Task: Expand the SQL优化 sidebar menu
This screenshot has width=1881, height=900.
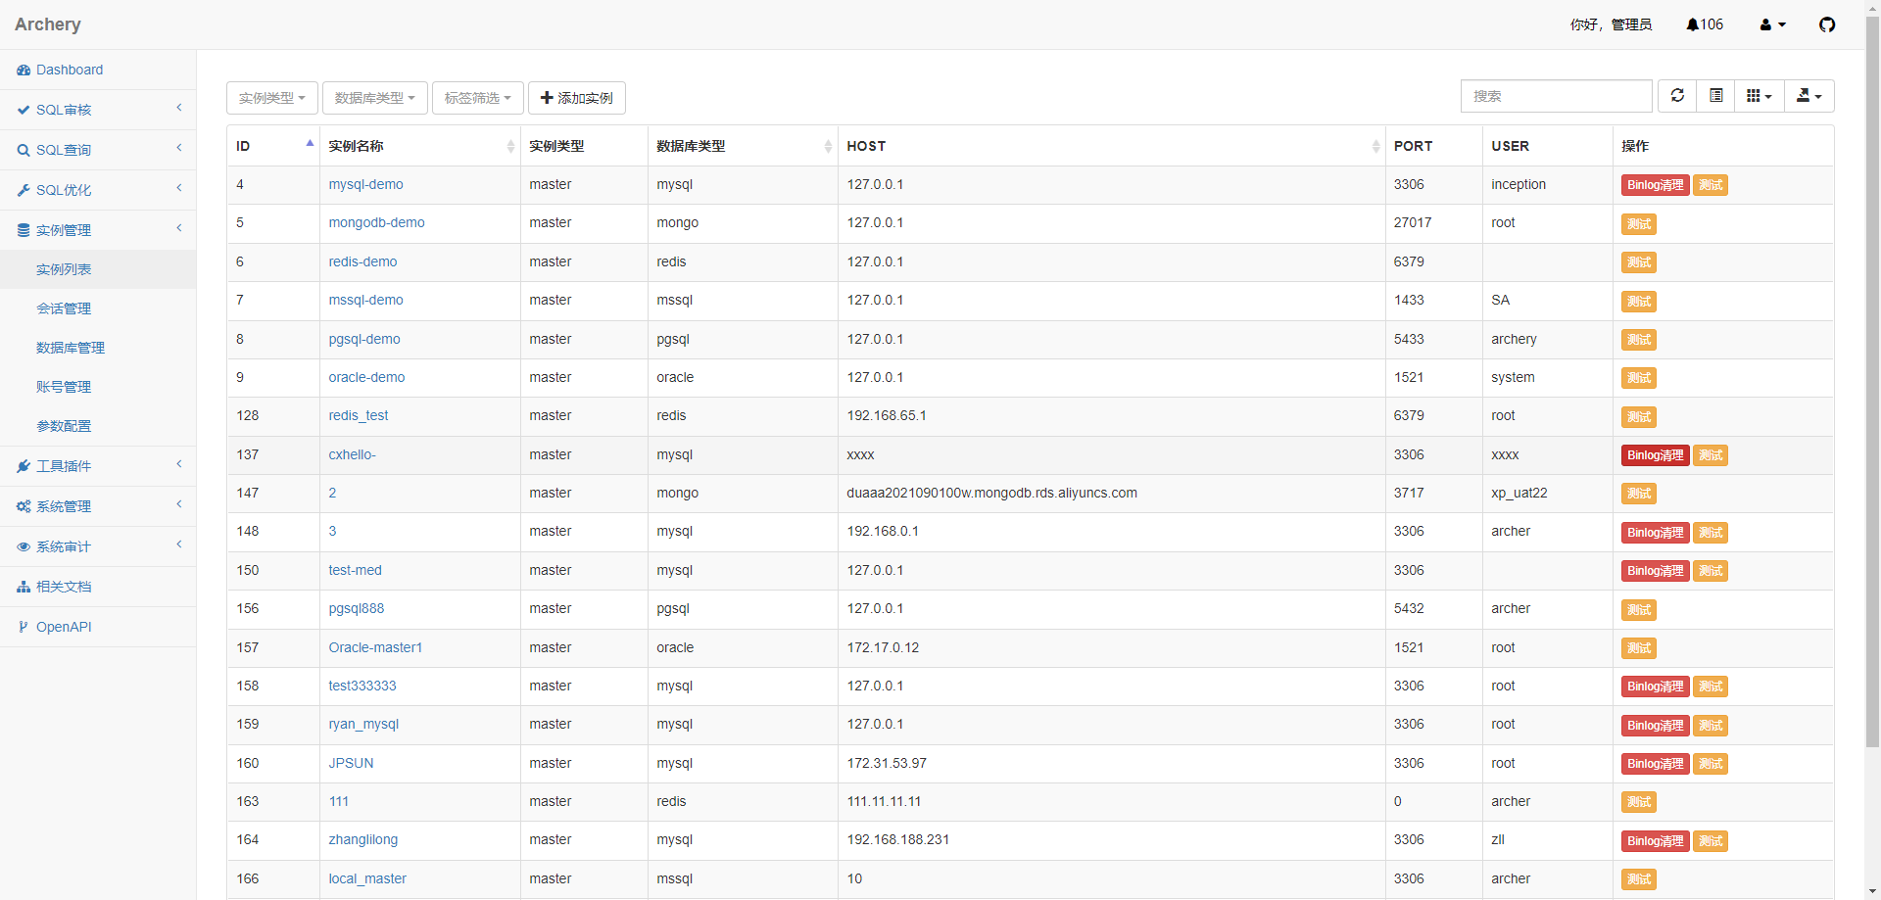Action: point(98,190)
